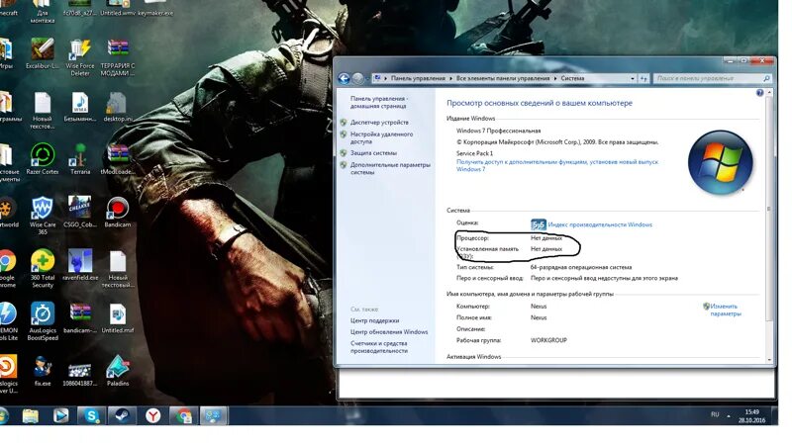Select the desktop.ini file icon
The image size is (792, 445).
(x=118, y=107)
